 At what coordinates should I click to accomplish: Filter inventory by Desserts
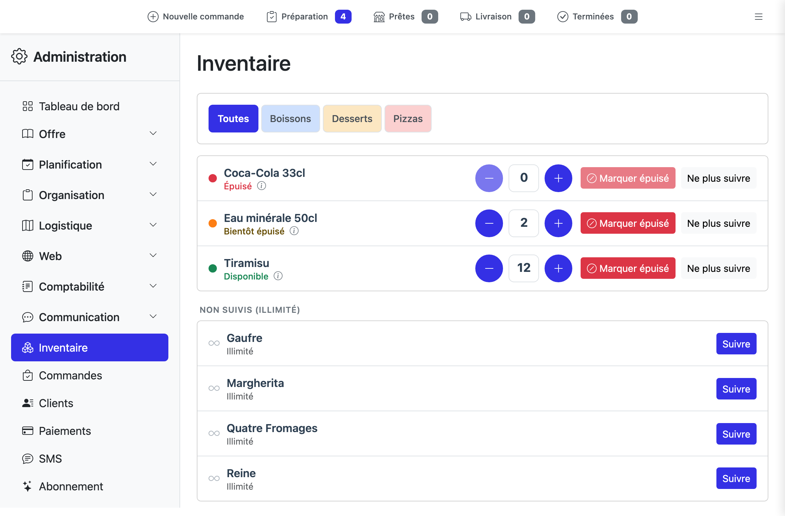click(352, 119)
